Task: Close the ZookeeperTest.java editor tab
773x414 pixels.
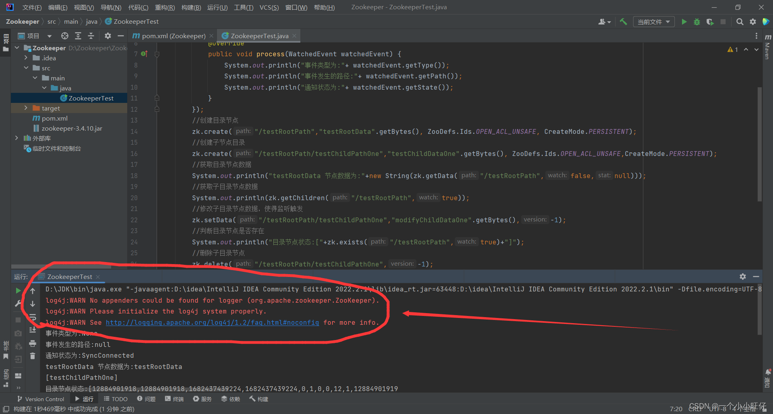Action: click(x=294, y=36)
